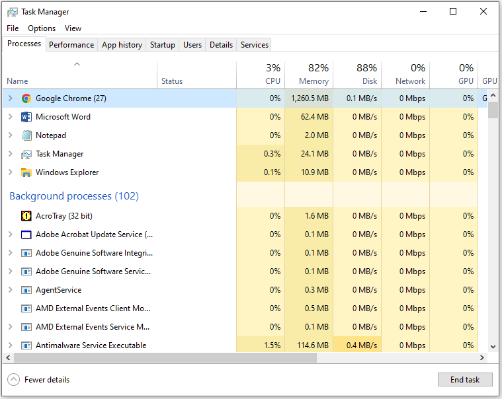The width and height of the screenshot is (502, 399).
Task: Click the horizontal scrollbar left arrow
Action: point(9,358)
